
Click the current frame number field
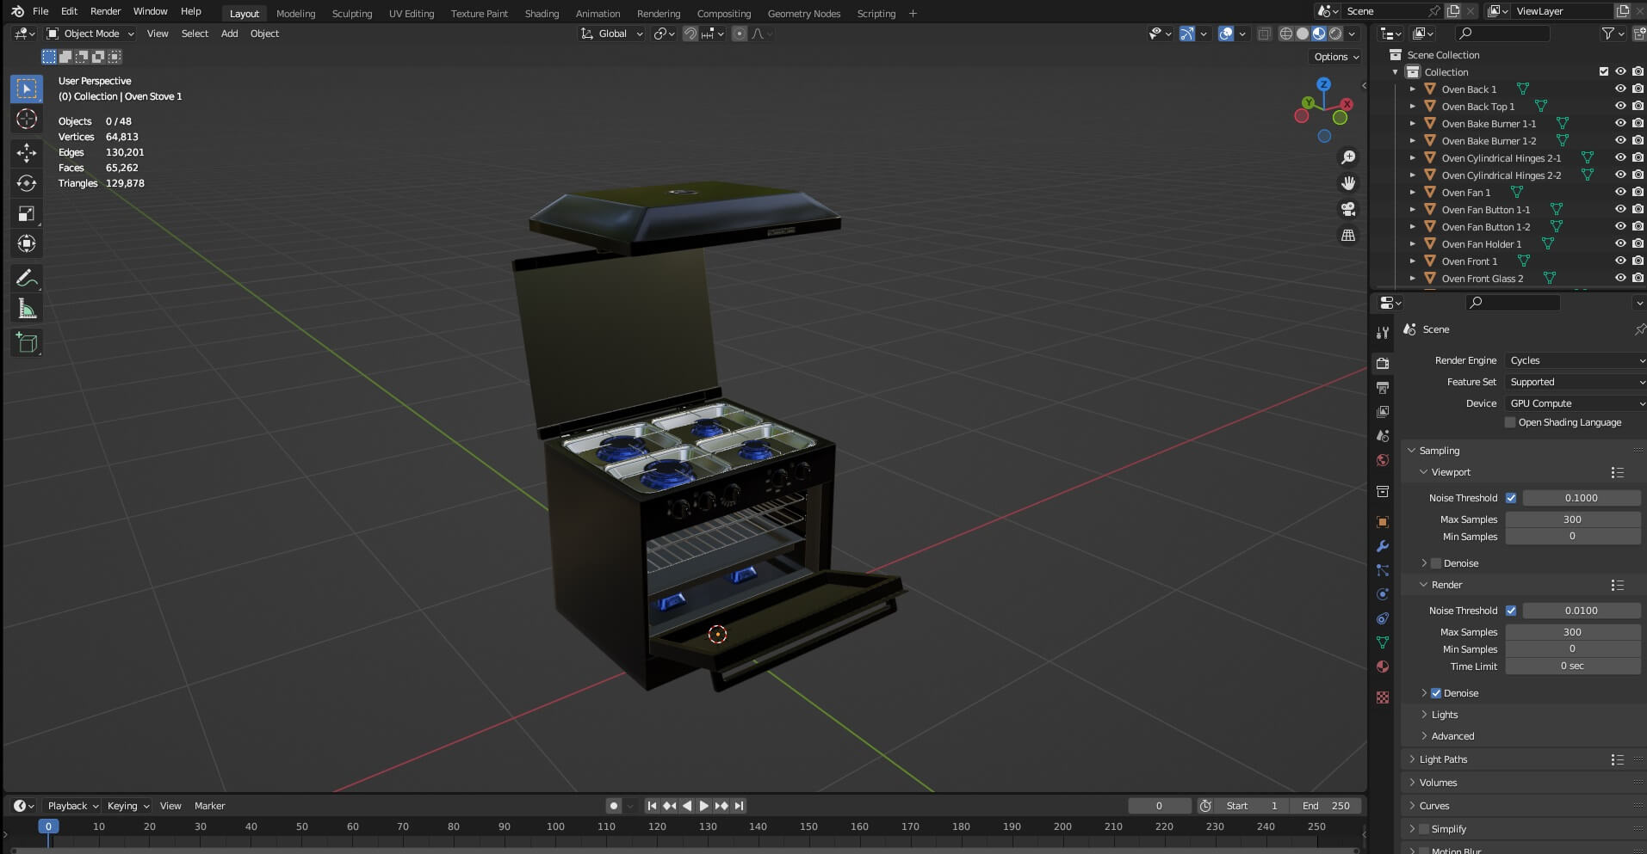(1159, 806)
